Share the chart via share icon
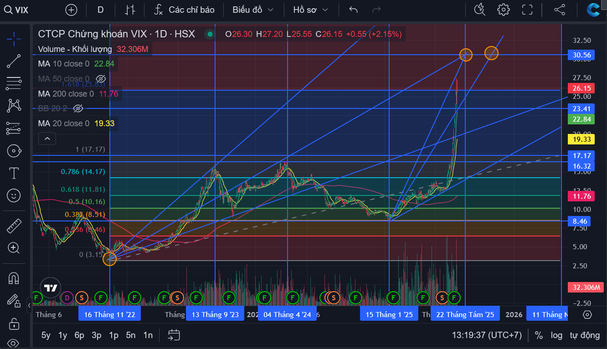The image size is (607, 349). pyautogui.click(x=559, y=10)
